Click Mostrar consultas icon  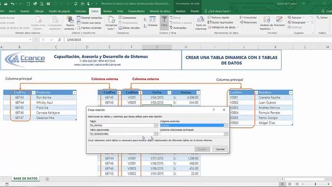89,18
